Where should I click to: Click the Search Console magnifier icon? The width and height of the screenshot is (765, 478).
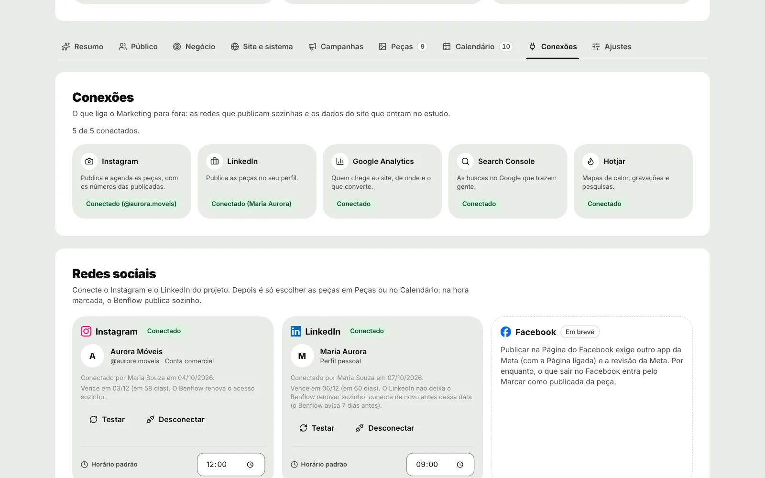(465, 162)
